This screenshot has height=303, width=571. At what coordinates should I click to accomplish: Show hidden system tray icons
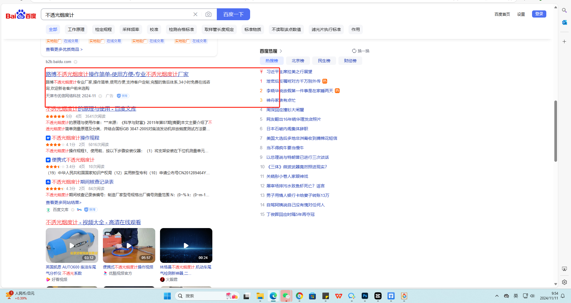[x=497, y=296]
